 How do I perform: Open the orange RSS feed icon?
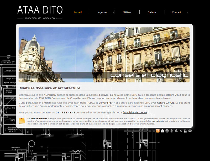158,131
